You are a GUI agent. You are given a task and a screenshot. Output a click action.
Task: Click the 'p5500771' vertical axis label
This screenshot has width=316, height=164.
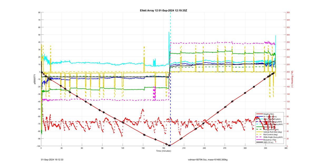click(x=34, y=79)
